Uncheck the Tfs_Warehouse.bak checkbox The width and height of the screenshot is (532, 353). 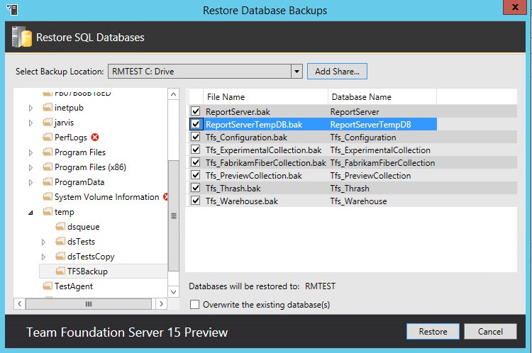point(196,201)
